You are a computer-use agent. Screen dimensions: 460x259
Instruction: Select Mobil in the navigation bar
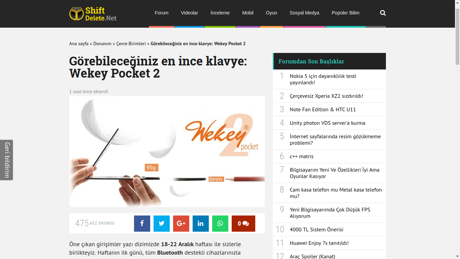248,13
